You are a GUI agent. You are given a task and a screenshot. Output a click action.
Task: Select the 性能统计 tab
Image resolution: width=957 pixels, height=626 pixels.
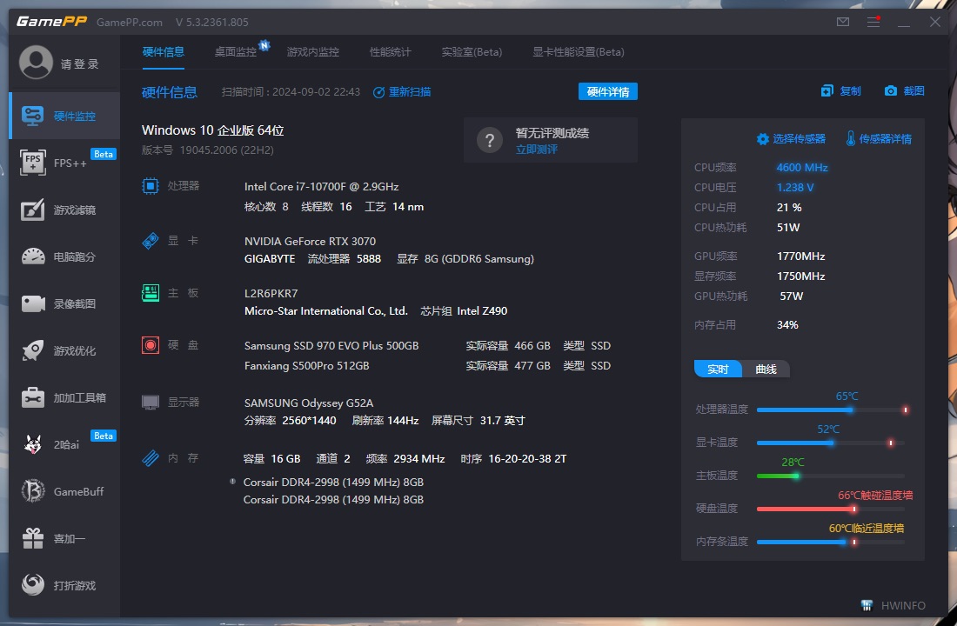tap(390, 52)
